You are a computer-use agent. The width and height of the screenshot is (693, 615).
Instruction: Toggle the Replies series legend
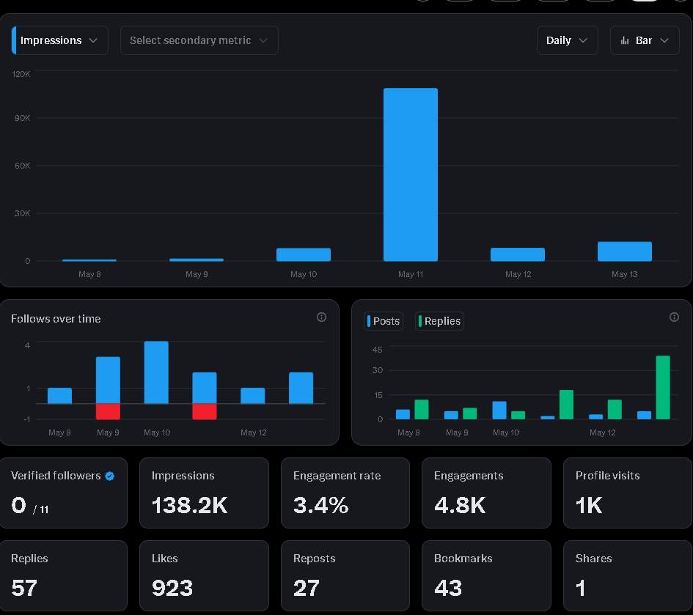tap(439, 321)
